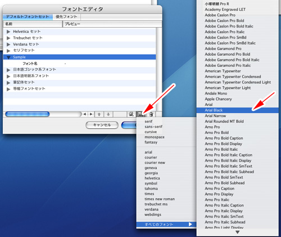281x237 pixels.
Task: Expand the 筆記体セット font set
Action: pos(8,83)
